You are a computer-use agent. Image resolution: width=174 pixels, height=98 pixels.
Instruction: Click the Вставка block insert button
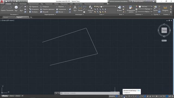point(119,8)
